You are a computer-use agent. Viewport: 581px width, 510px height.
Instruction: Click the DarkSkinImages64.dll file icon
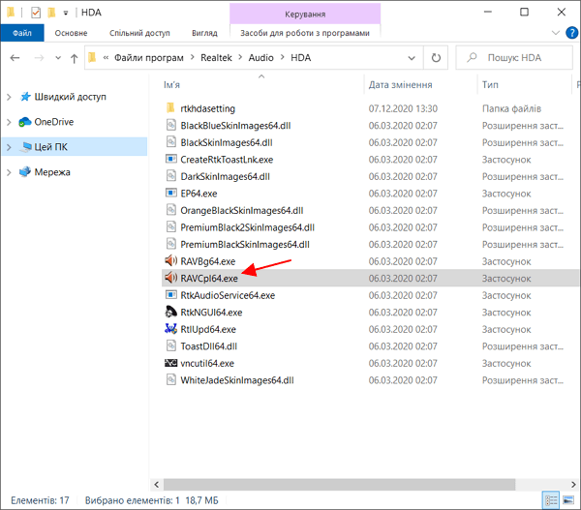pos(170,176)
